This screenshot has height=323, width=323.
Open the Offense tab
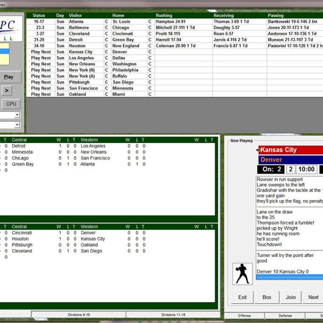tap(244, 315)
